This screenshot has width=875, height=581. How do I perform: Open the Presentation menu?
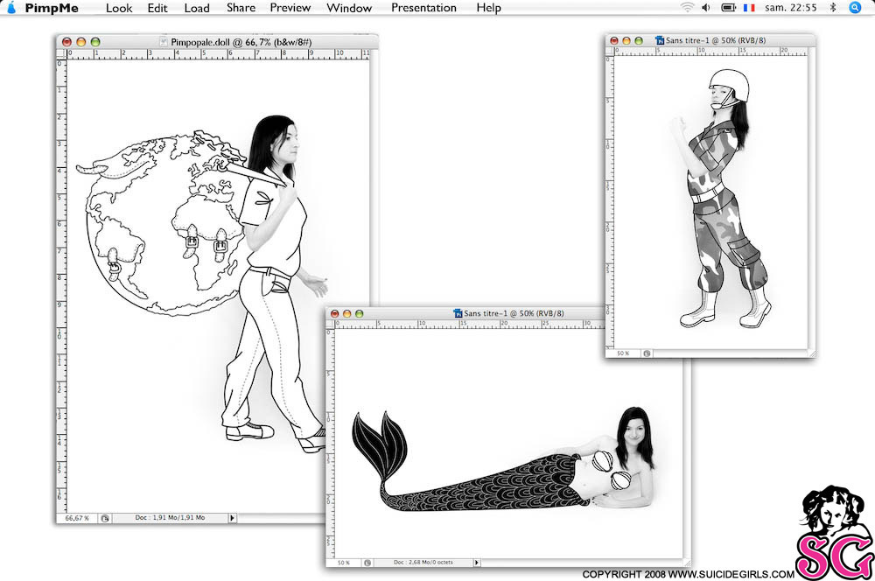click(423, 8)
